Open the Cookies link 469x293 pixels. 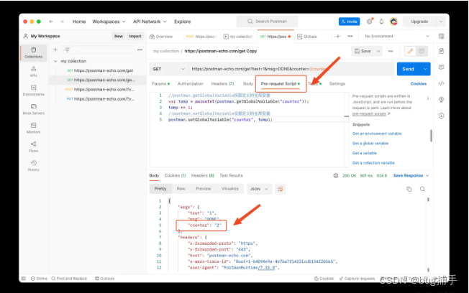[419, 83]
